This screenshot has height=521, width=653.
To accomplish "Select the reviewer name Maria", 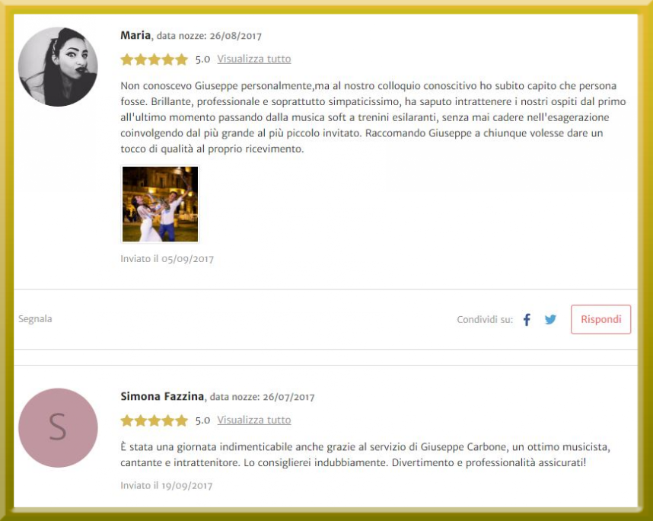I will click(135, 36).
